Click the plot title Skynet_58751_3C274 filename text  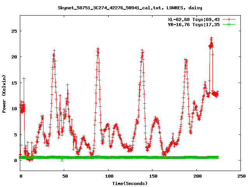pyautogui.click(x=130, y=8)
